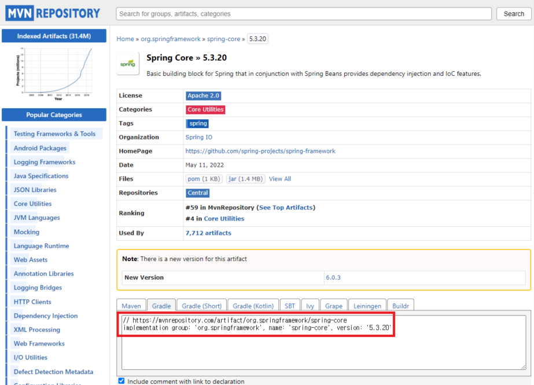
Task: Open Annotation Libraries category
Action: [x=43, y=274]
